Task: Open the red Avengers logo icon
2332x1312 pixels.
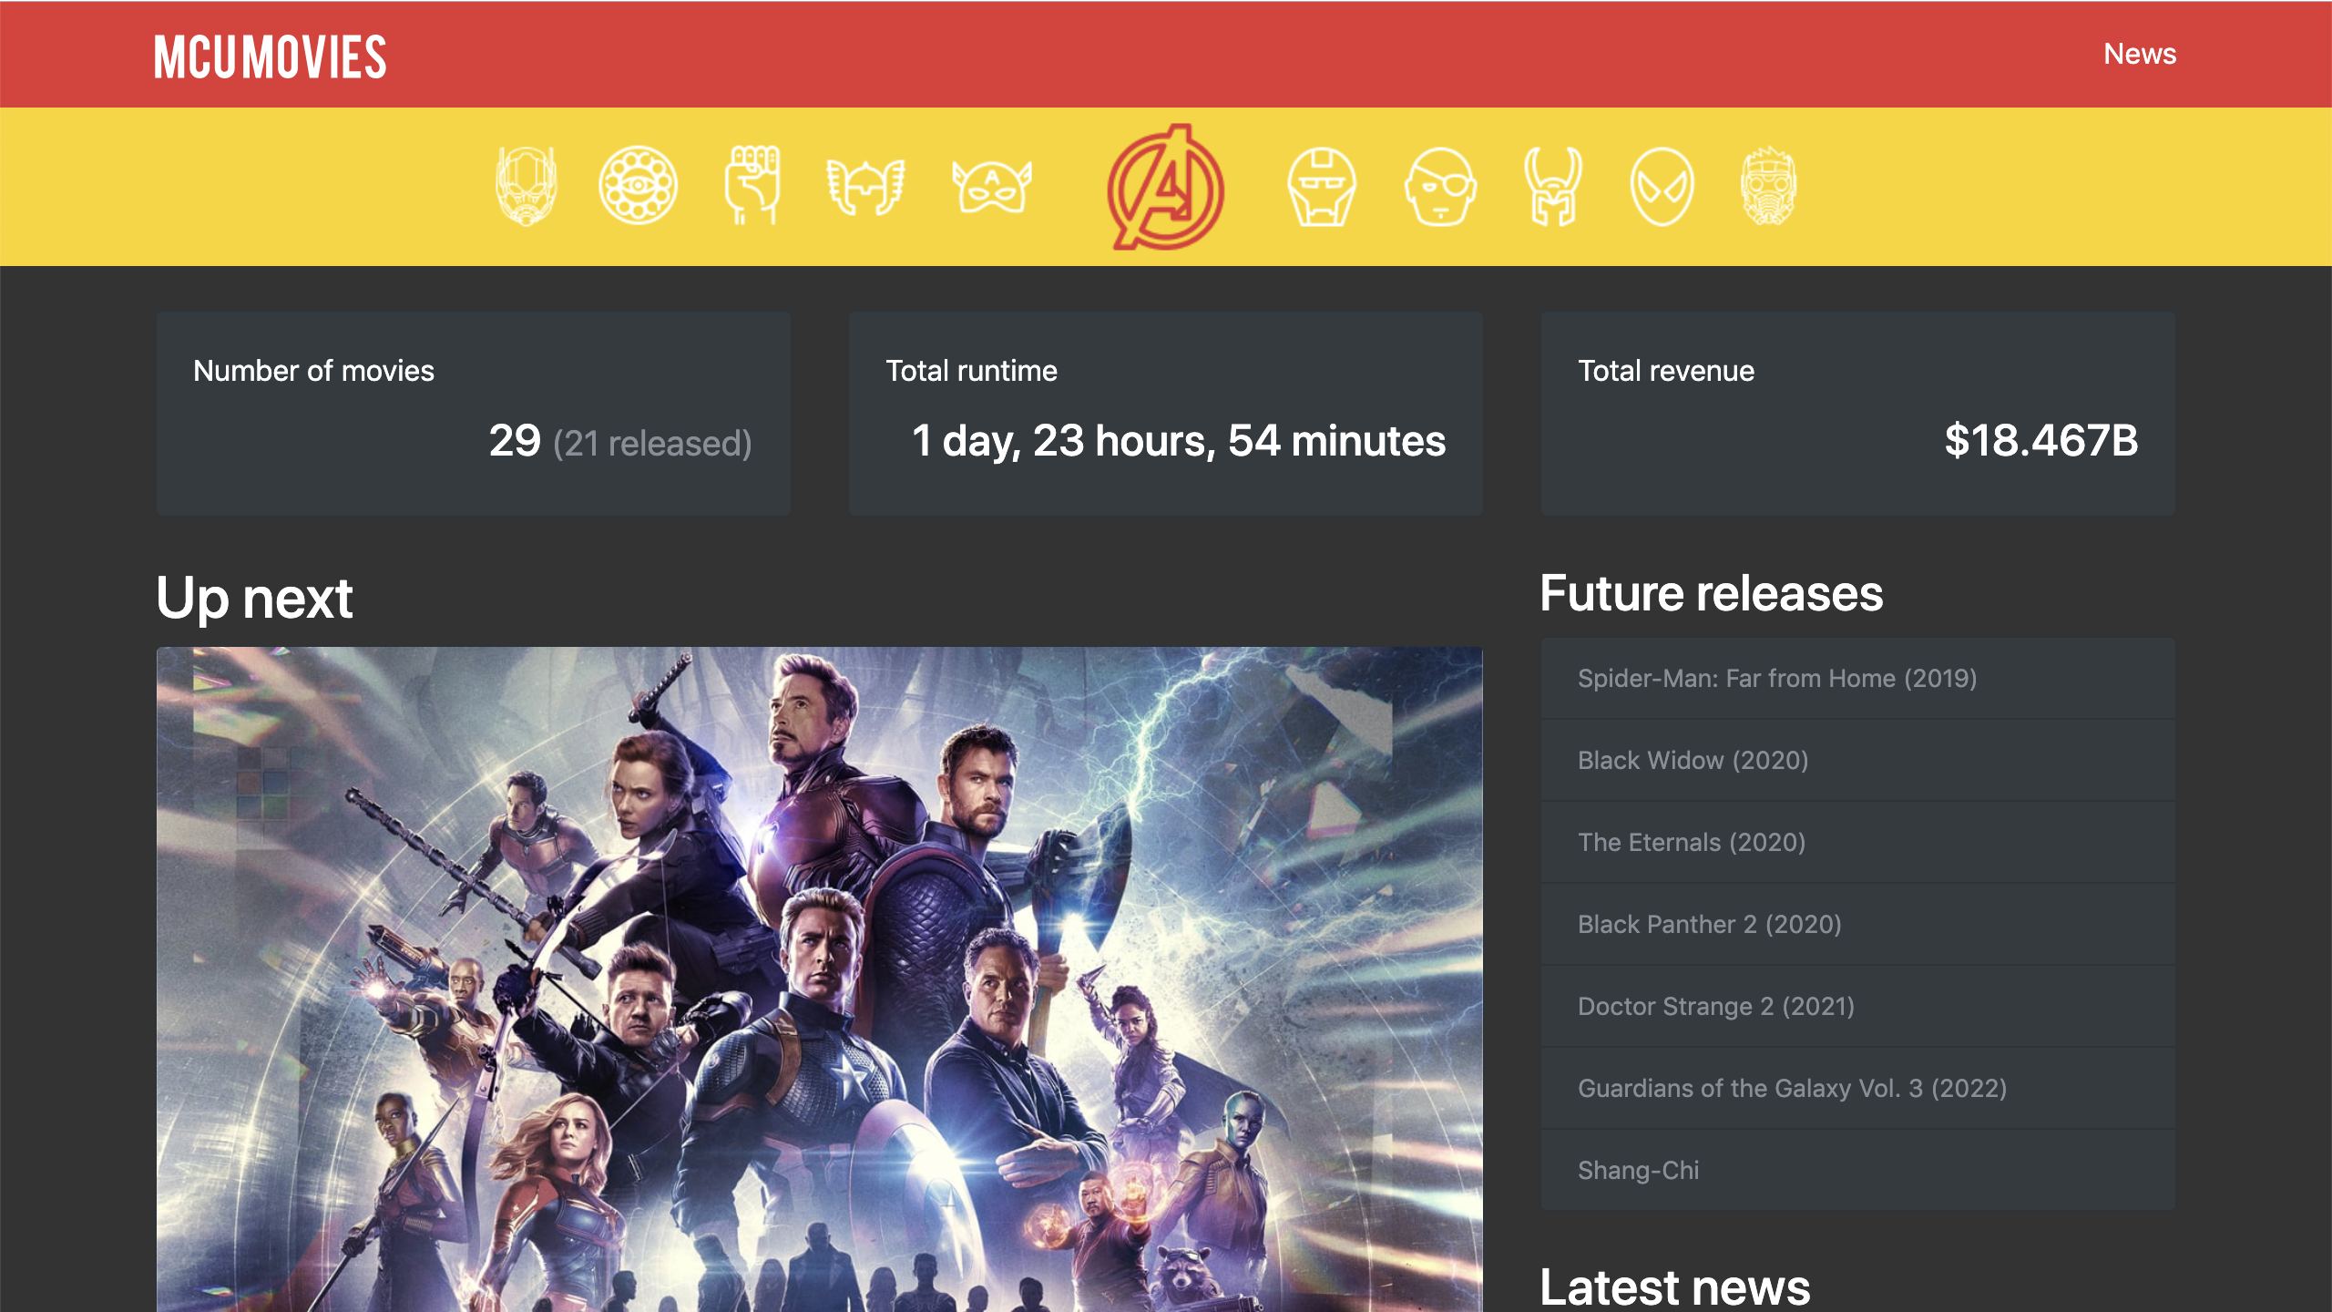Action: click(x=1166, y=186)
